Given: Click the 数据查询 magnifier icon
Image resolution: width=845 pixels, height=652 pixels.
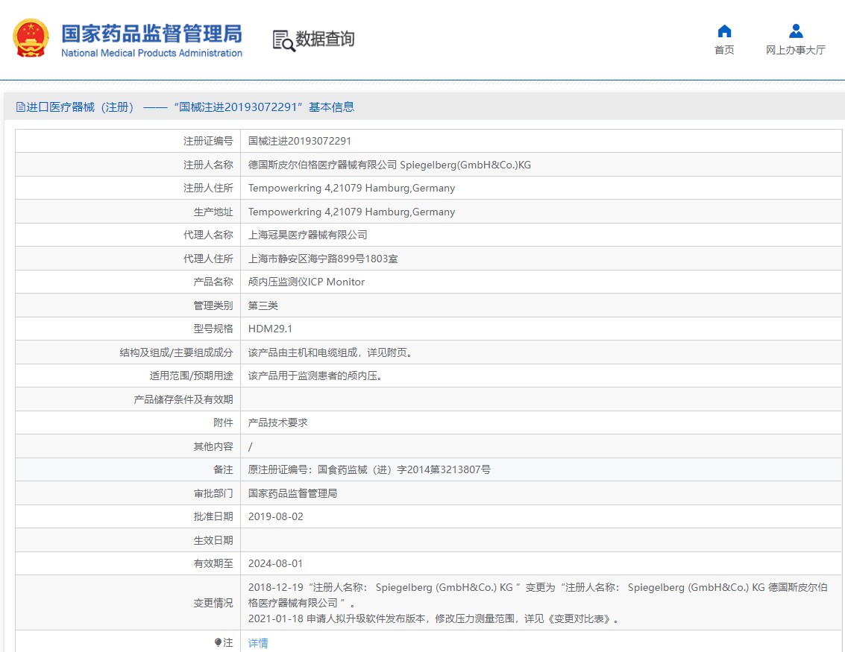Looking at the screenshot, I should pos(283,41).
